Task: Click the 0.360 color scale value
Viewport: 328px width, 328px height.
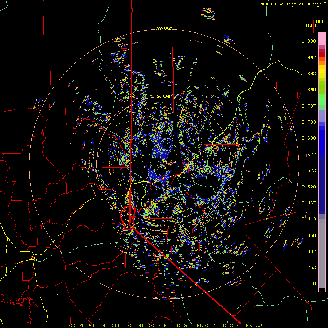Action: pos(309,235)
